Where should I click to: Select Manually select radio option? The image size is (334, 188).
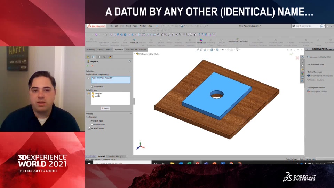(92, 125)
